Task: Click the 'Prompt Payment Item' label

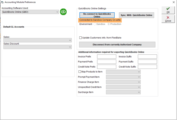Action: pyautogui.click(x=89, y=77)
